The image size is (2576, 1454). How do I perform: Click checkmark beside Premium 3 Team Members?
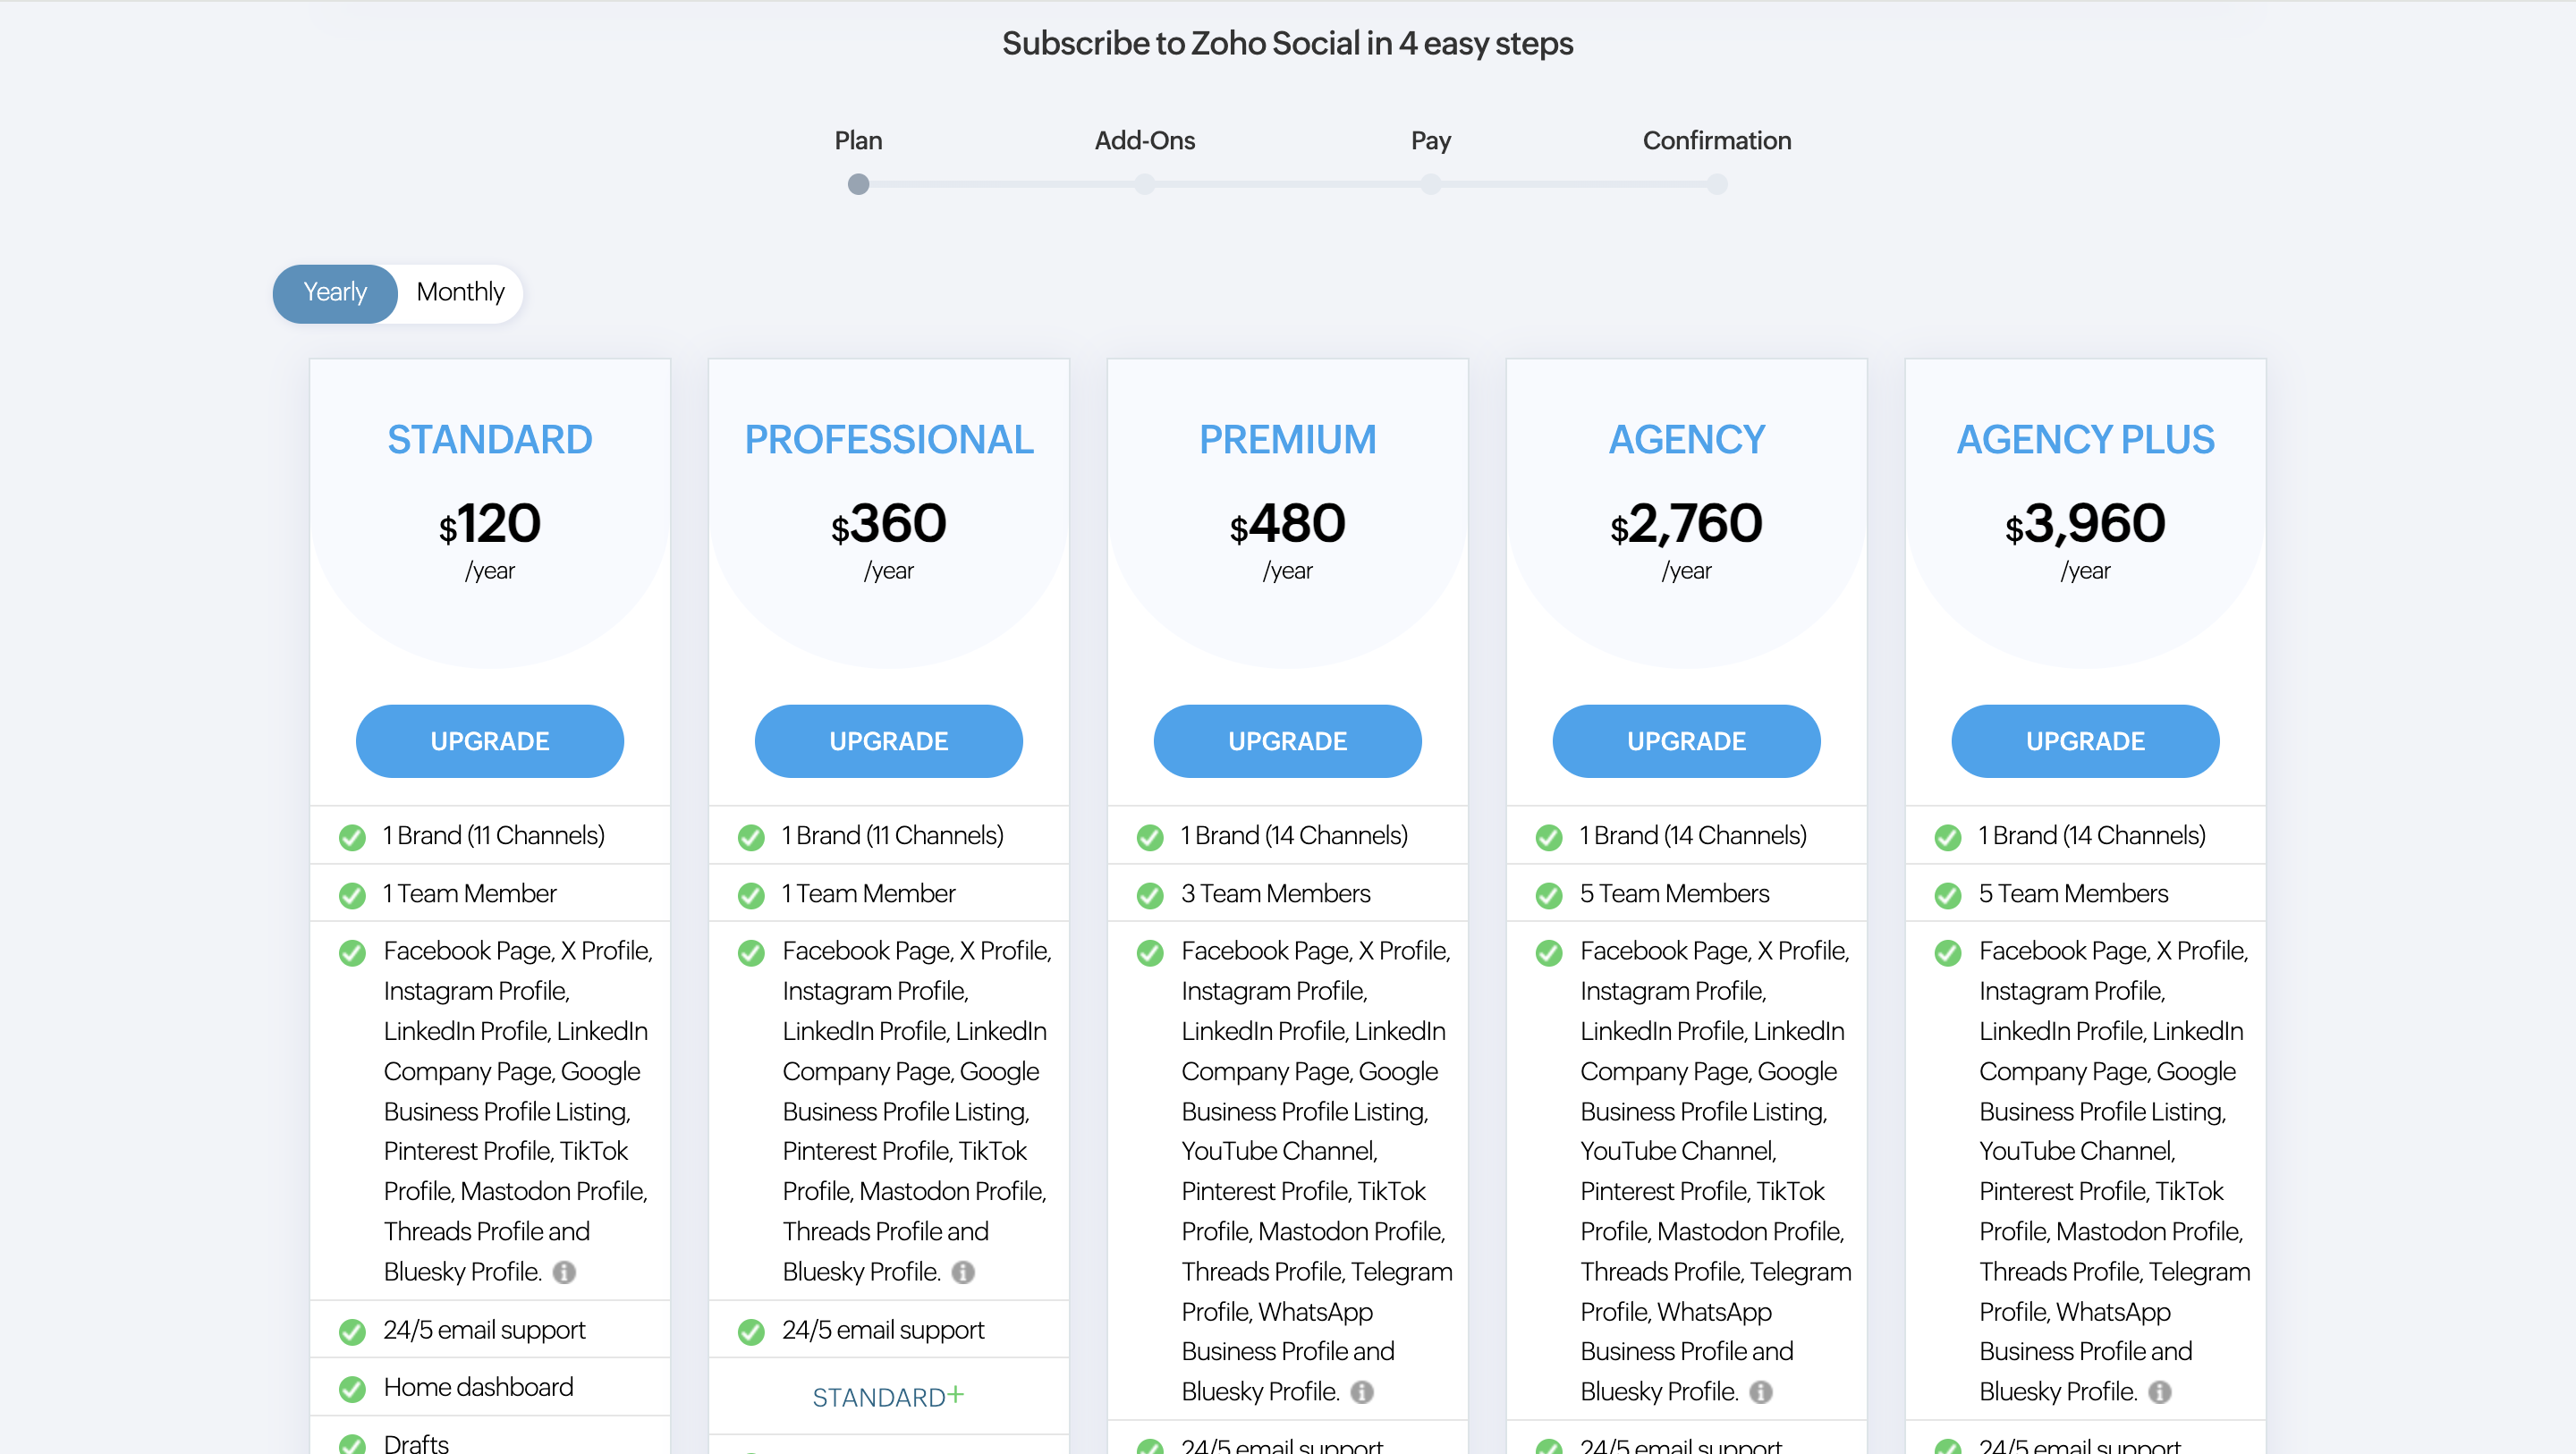pyautogui.click(x=1150, y=894)
